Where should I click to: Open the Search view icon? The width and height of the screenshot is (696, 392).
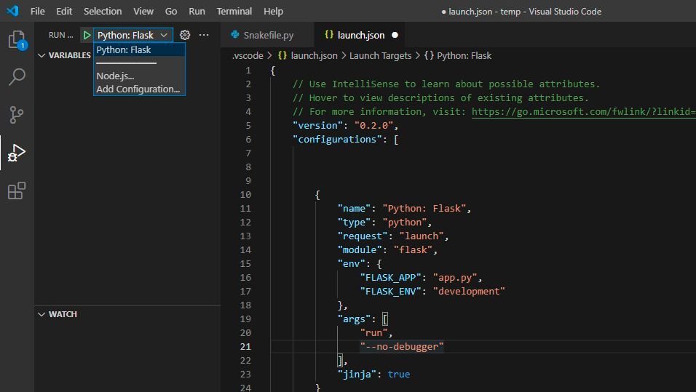pyautogui.click(x=17, y=77)
